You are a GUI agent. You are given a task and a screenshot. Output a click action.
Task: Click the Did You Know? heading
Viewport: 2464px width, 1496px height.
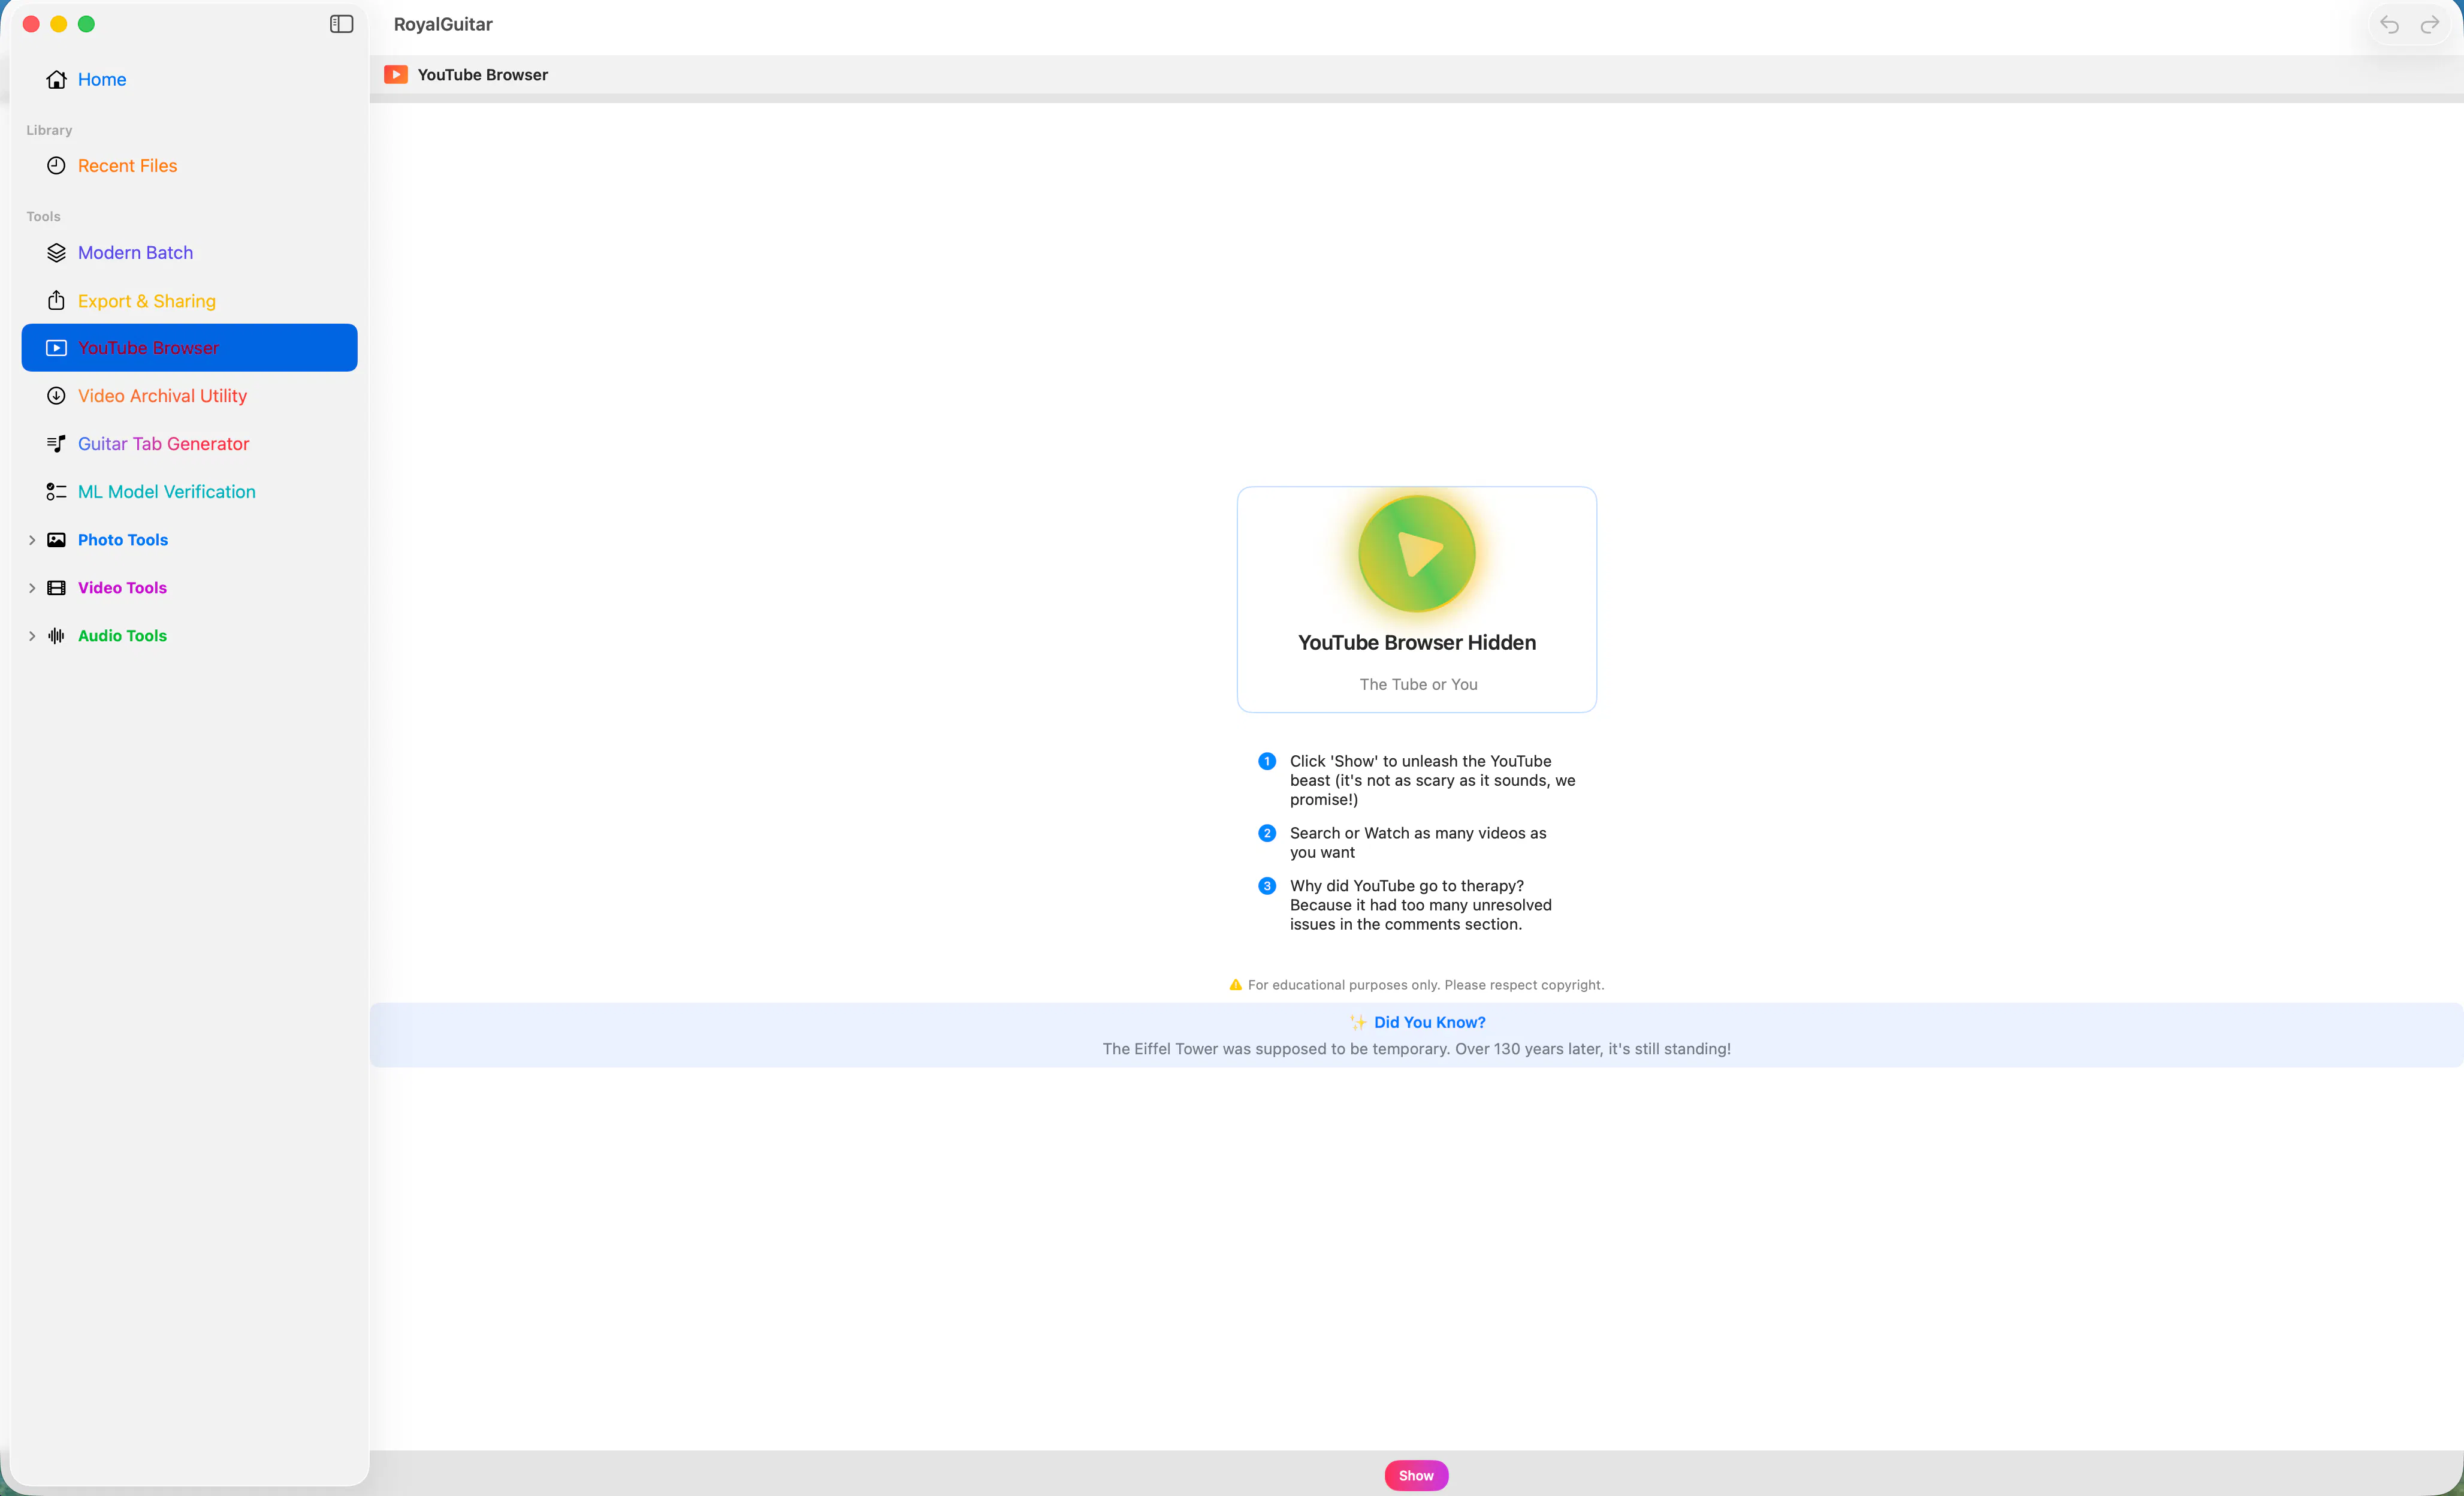1430,1022
